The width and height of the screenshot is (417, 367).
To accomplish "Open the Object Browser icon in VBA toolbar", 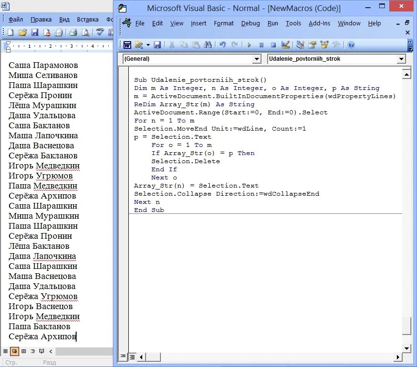I will [324, 45].
